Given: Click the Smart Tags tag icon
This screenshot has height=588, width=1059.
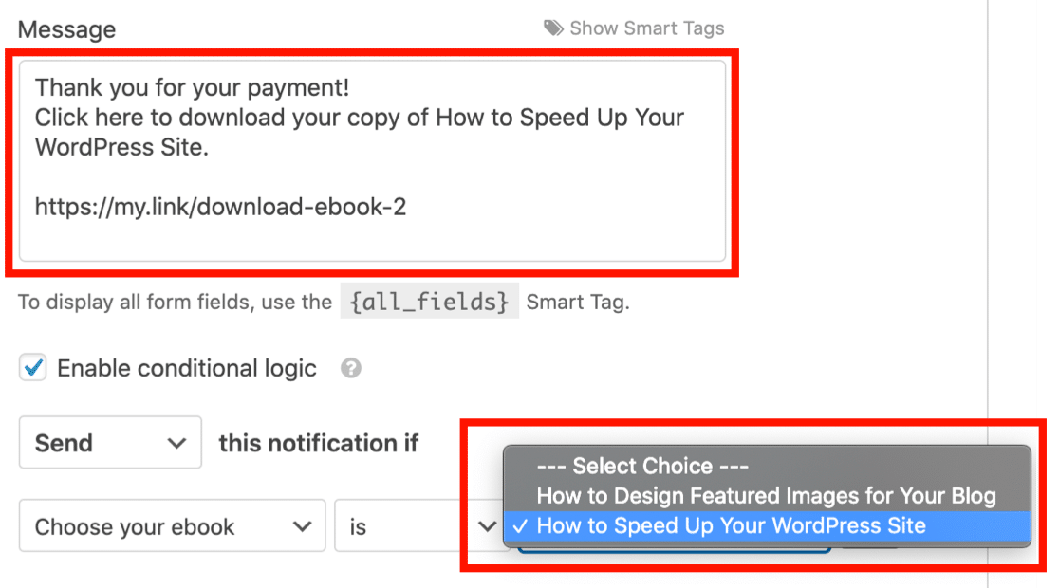Looking at the screenshot, I should pyautogui.click(x=553, y=28).
